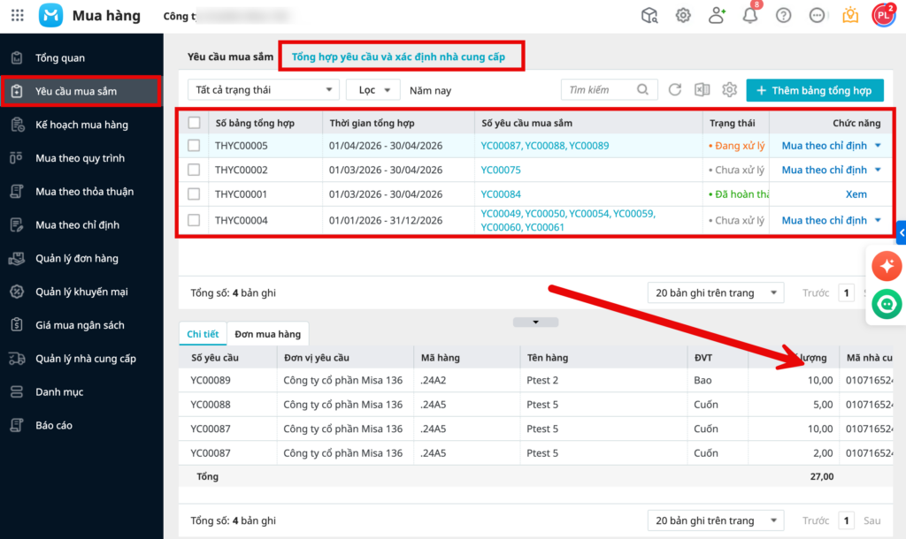Switch to the 'Đơn mua hàng' tab
This screenshot has width=906, height=539.
[x=267, y=333]
